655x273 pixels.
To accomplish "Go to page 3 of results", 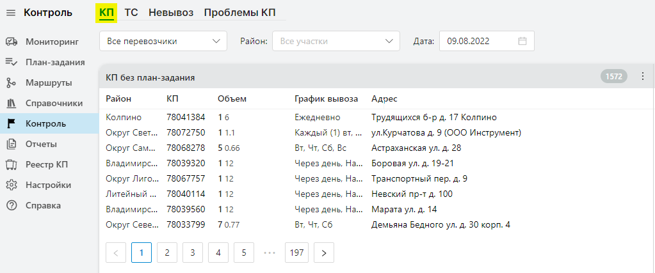I will [193, 253].
